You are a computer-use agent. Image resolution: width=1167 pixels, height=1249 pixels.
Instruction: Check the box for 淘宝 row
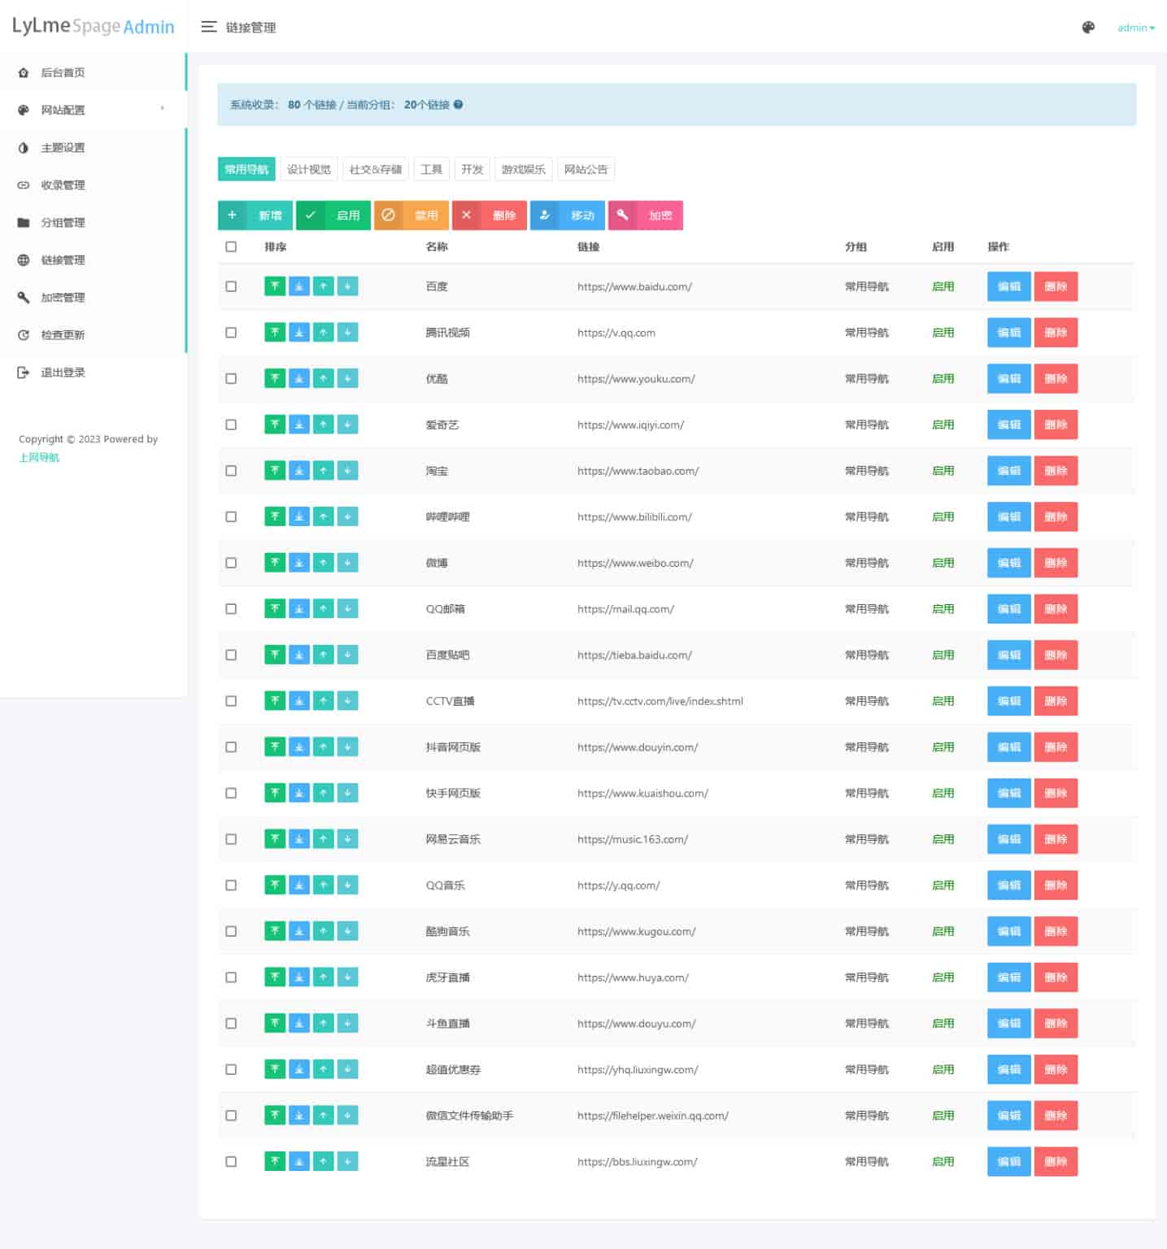(x=231, y=471)
